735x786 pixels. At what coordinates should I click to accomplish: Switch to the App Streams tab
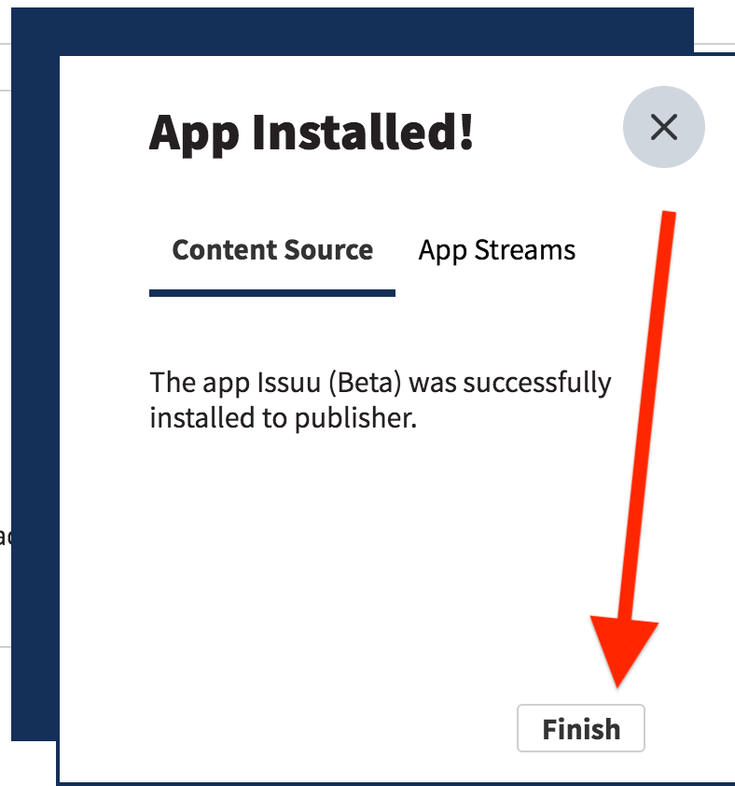tap(496, 250)
